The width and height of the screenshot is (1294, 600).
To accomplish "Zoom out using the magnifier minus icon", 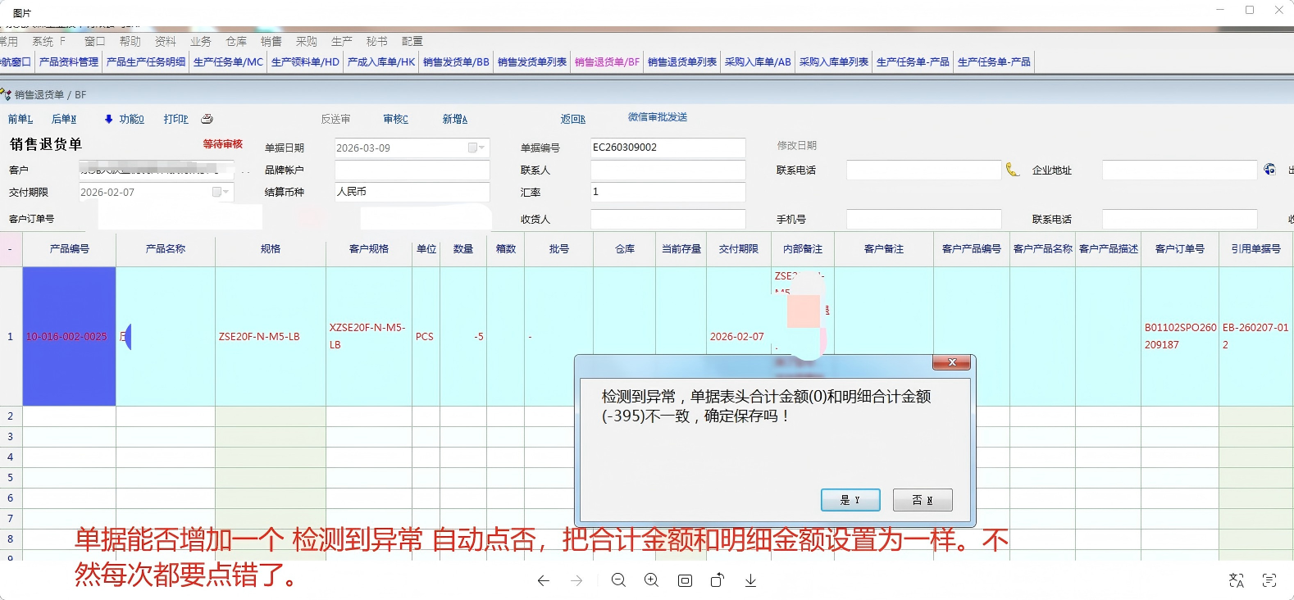I will coord(618,580).
